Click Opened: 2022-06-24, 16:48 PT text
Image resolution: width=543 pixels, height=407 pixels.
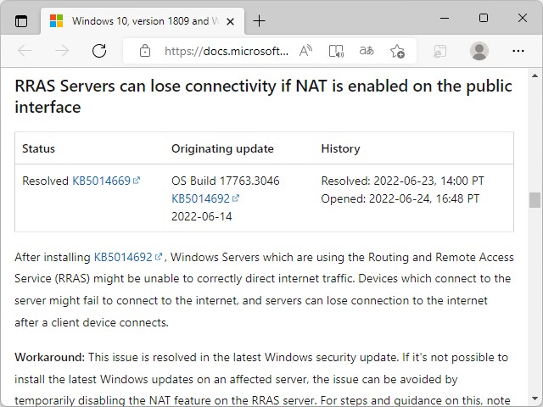(x=400, y=198)
